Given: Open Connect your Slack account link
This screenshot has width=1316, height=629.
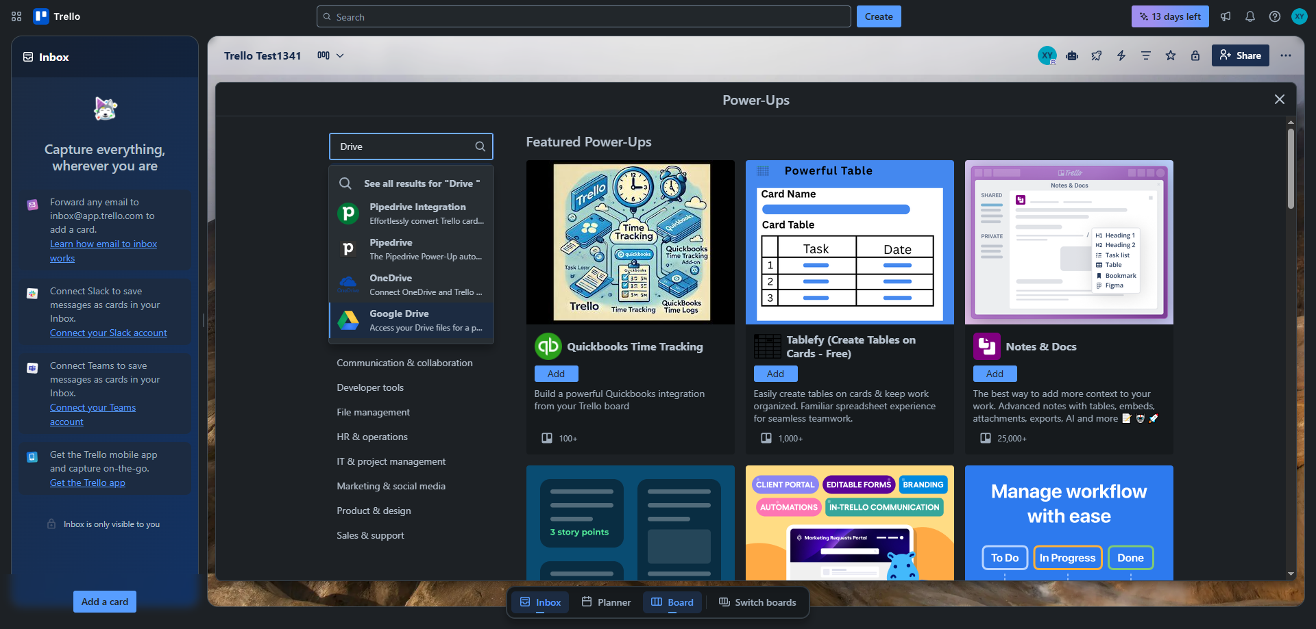Looking at the screenshot, I should [x=108, y=333].
